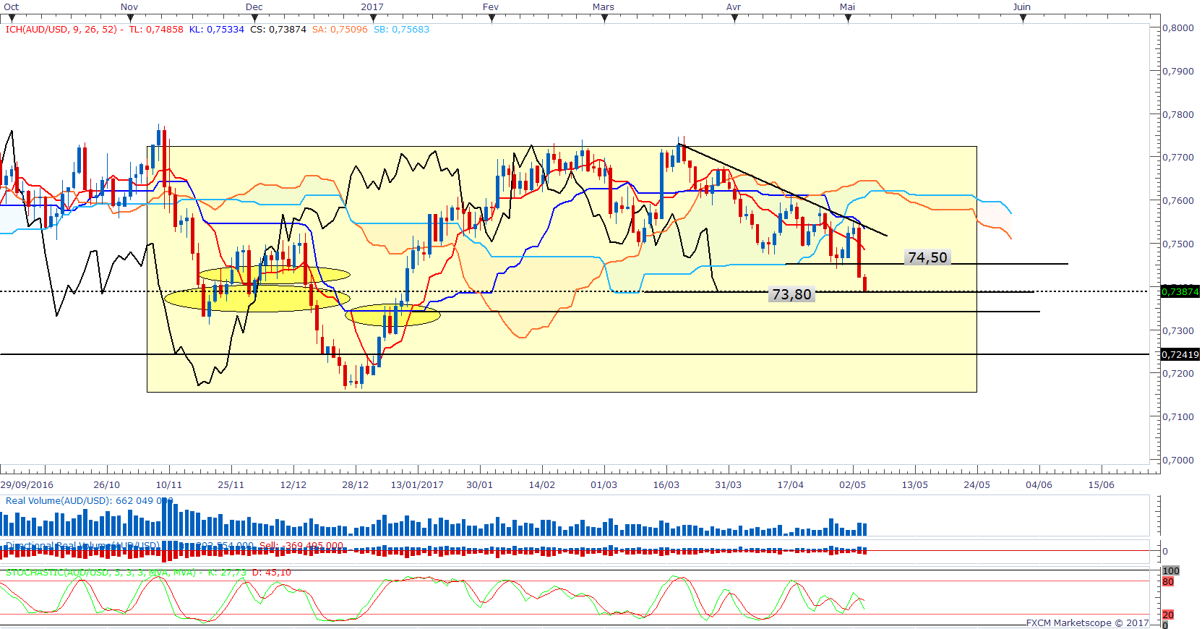Select the Oct month marker
1202x629 pixels.
click(x=11, y=7)
